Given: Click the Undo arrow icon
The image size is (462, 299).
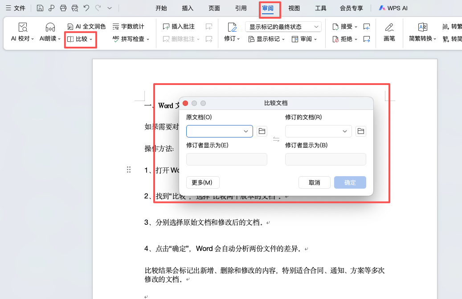Looking at the screenshot, I should [86, 8].
